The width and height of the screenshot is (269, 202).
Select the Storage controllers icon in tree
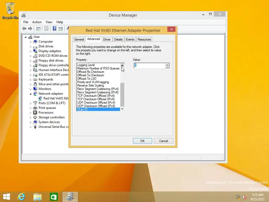click(x=35, y=117)
